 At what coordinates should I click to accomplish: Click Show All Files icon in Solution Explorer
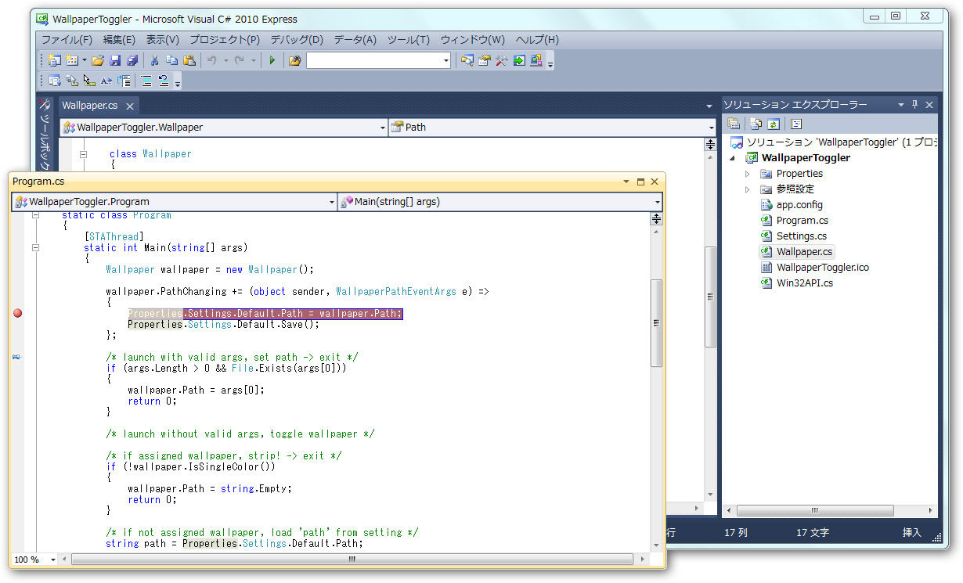point(756,124)
